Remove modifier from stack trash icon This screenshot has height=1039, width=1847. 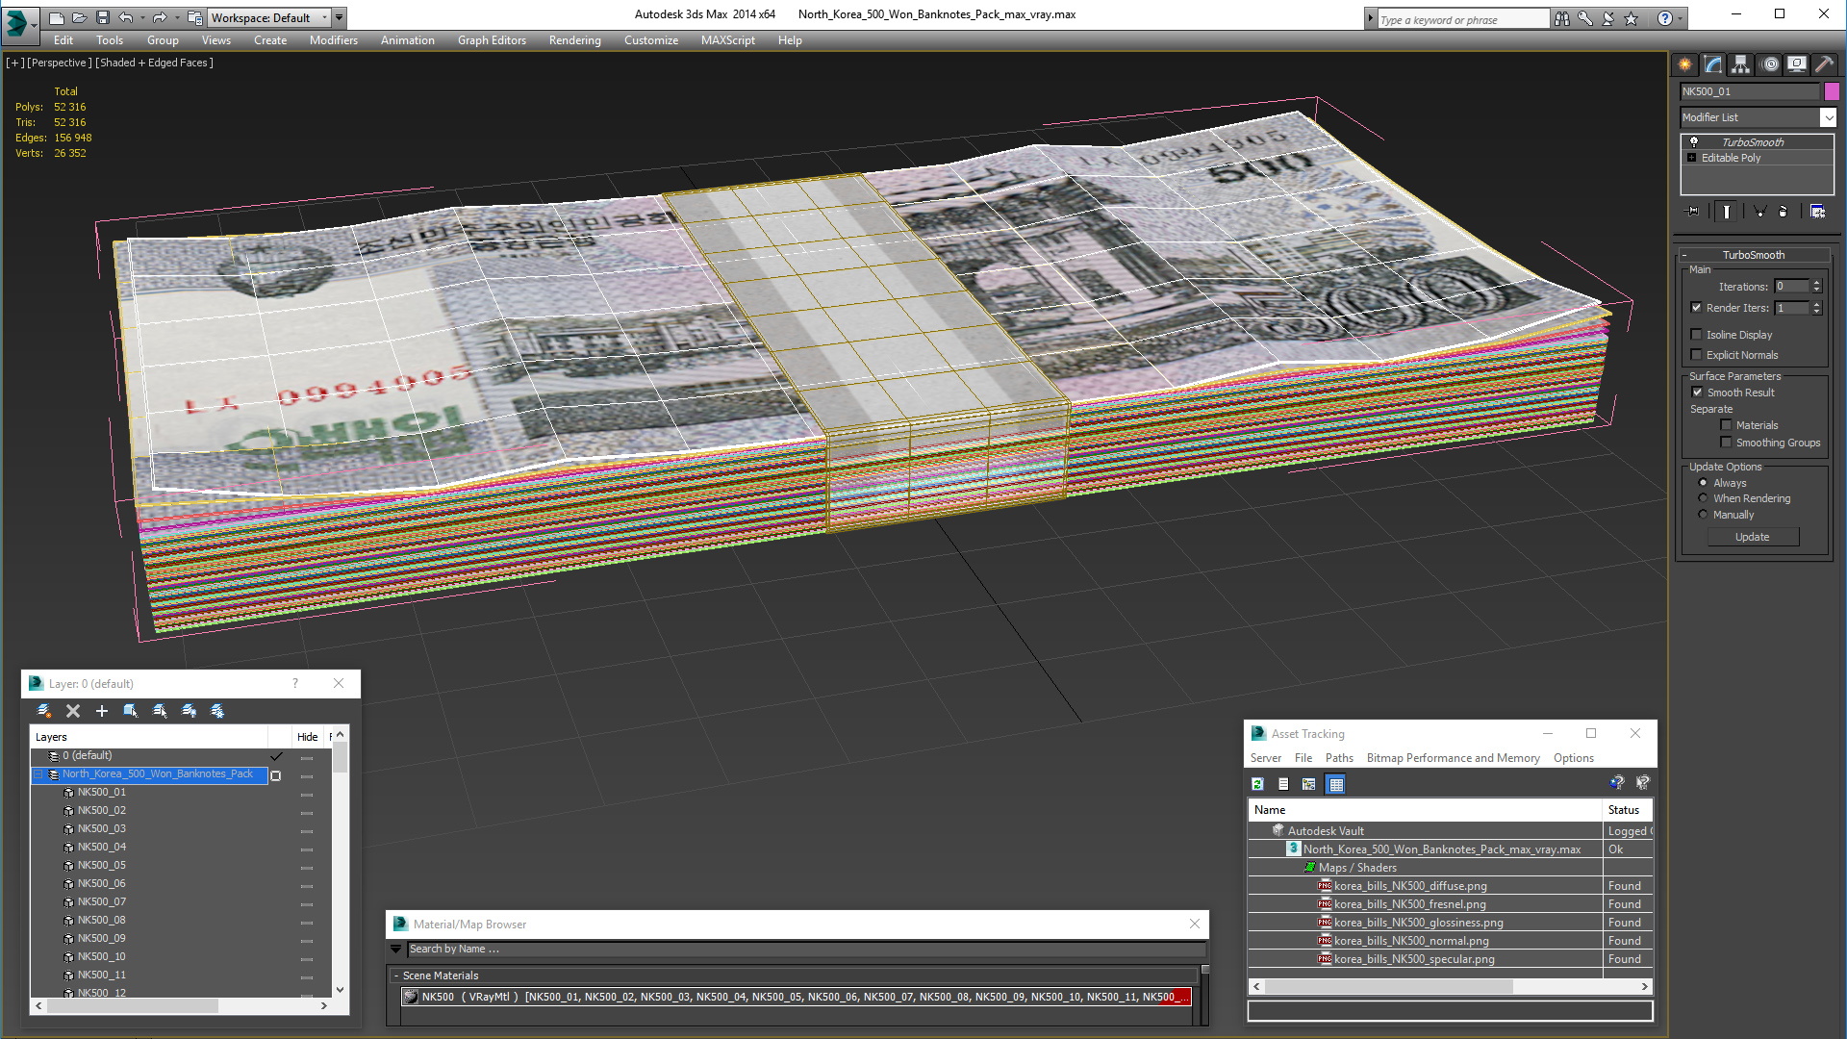click(1783, 212)
